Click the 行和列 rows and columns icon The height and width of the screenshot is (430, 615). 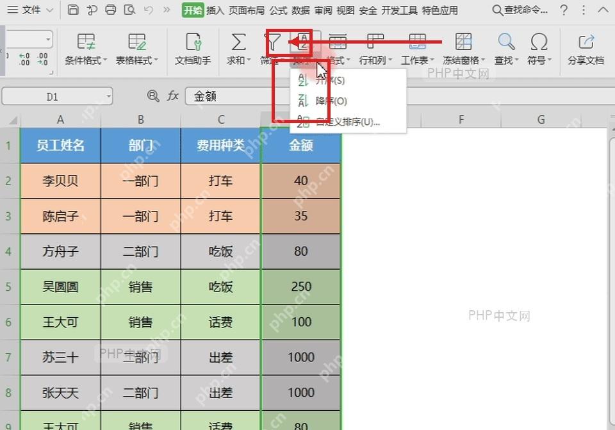pos(375,42)
